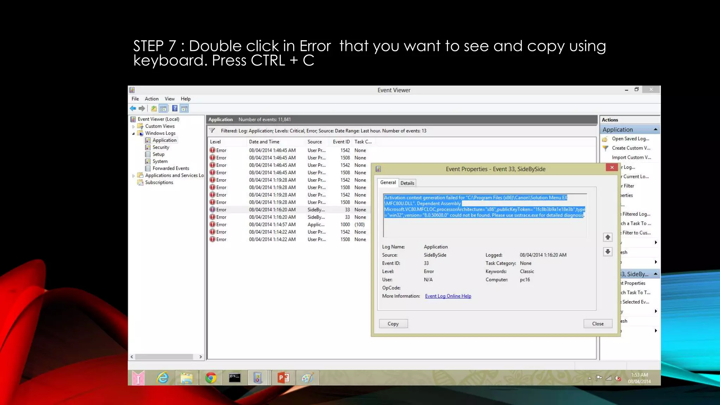This screenshot has width=720, height=405.
Task: Expand the Custom Views tree node
Action: pyautogui.click(x=134, y=126)
